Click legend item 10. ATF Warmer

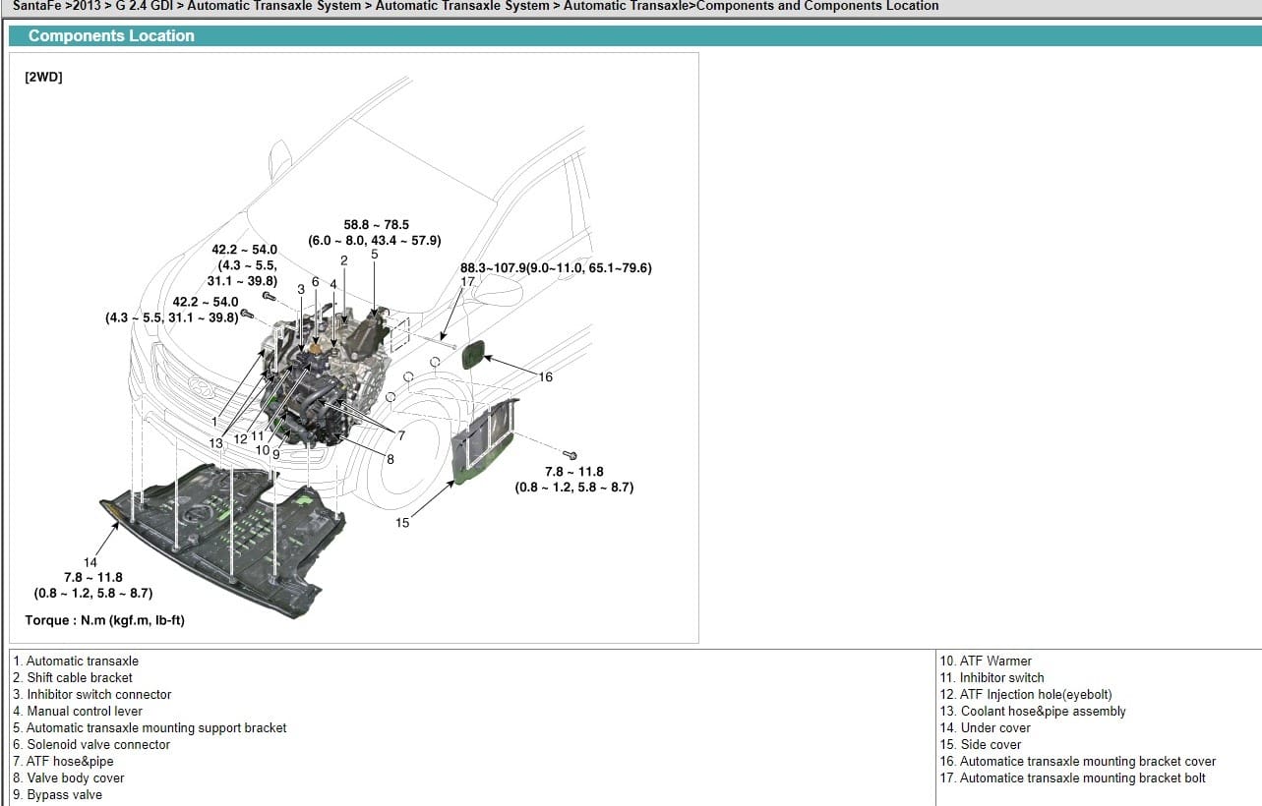(x=986, y=662)
